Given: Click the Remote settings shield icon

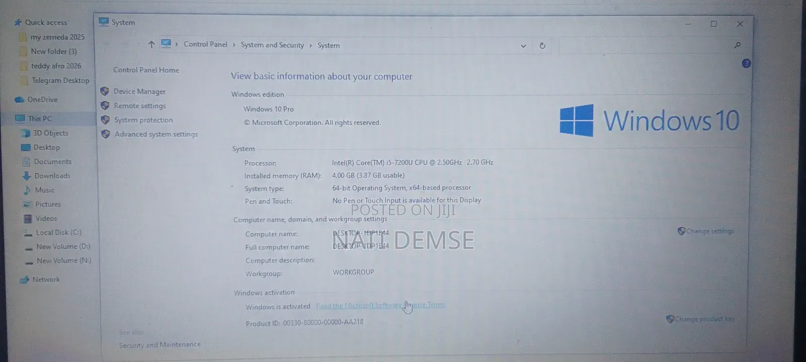Looking at the screenshot, I should point(105,106).
